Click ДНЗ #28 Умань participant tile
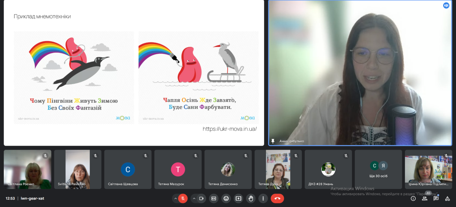This screenshot has width=456, height=207. click(x=328, y=169)
